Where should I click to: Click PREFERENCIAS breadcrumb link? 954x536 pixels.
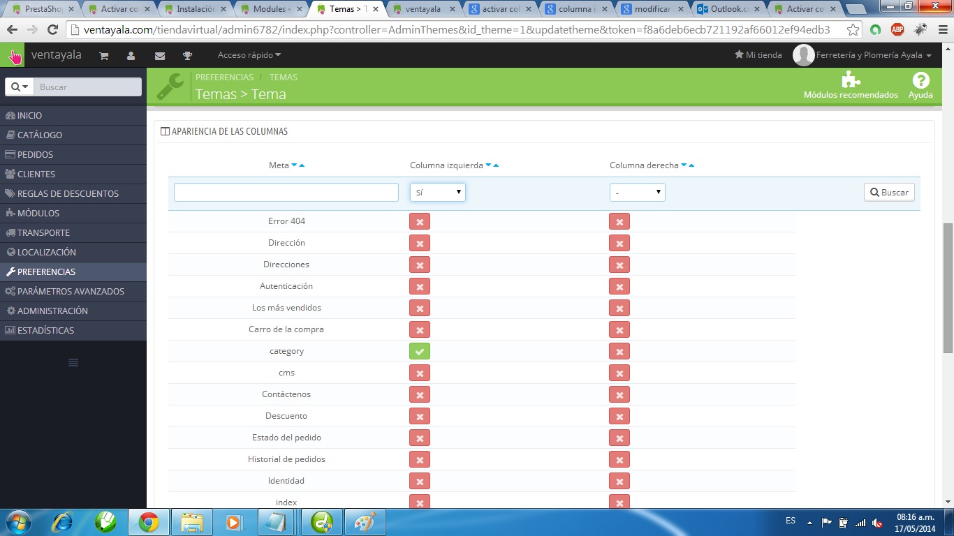[x=224, y=77]
